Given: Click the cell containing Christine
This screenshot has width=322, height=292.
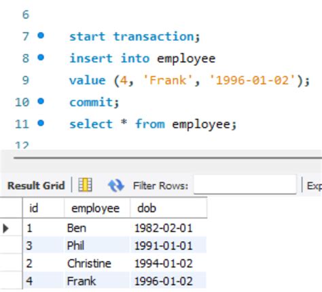Looking at the screenshot, I should tap(97, 263).
